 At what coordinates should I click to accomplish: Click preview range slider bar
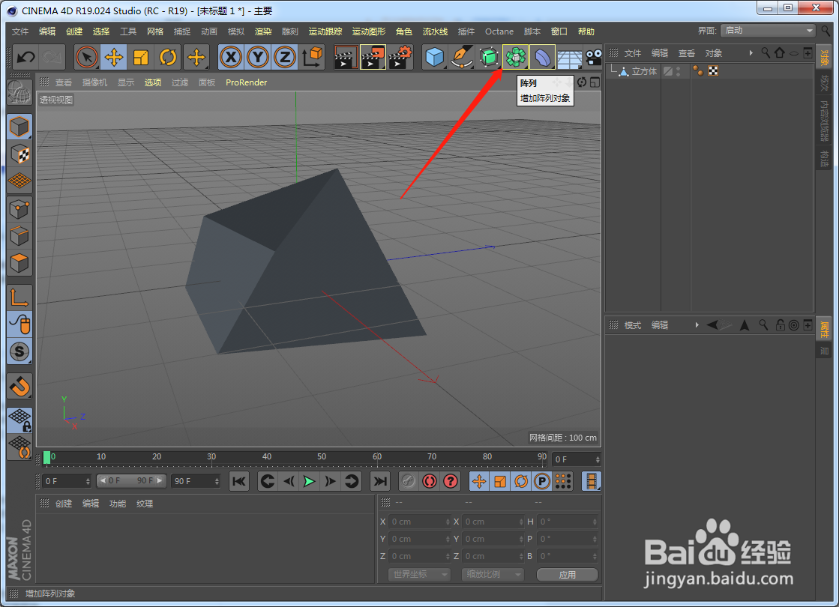[131, 481]
